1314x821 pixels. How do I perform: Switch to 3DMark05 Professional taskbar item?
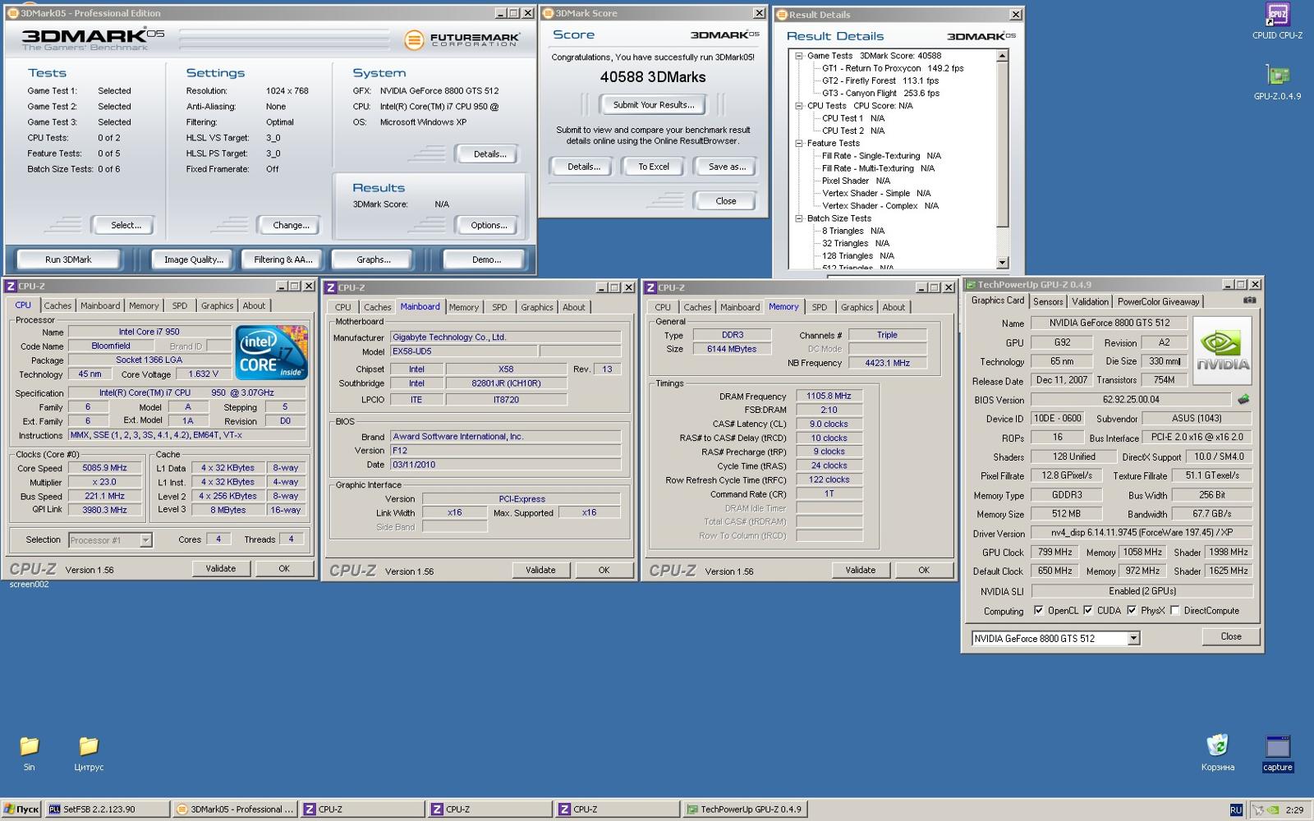click(235, 810)
